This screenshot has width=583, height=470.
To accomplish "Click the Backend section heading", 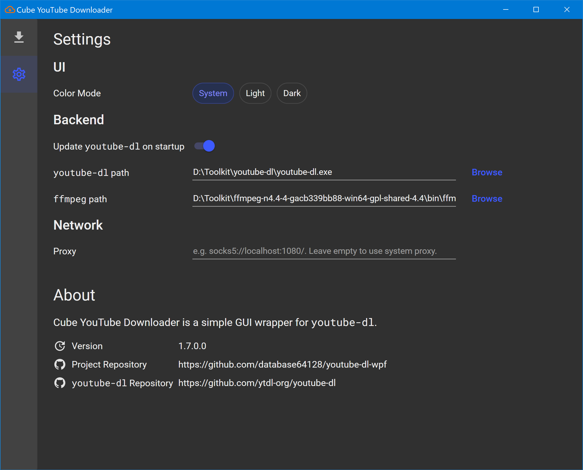I will (79, 120).
